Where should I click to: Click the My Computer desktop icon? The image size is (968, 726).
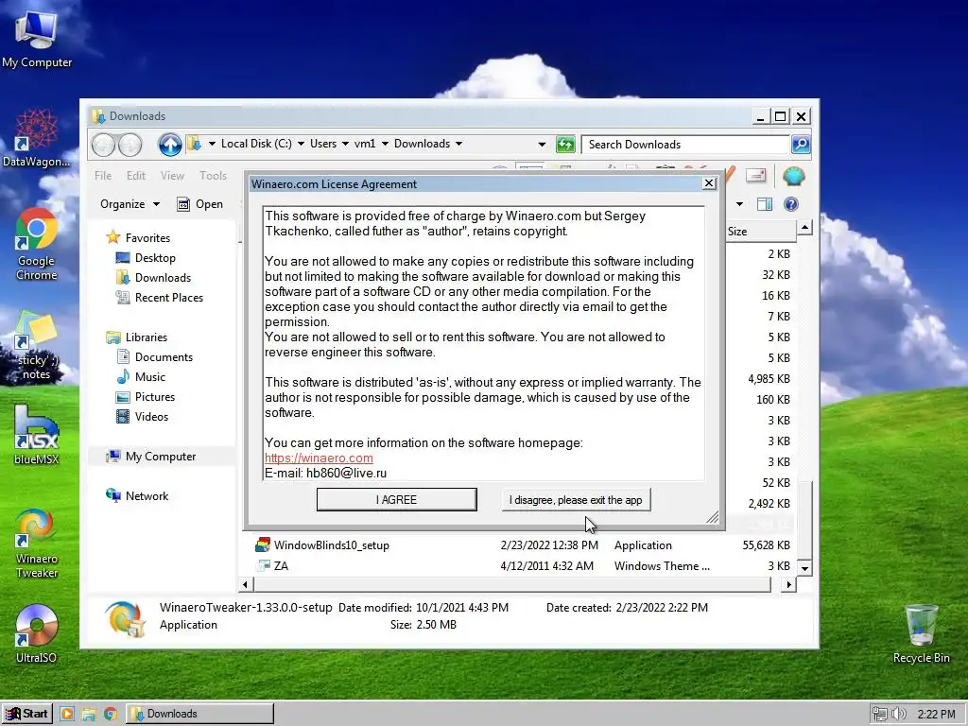(x=37, y=39)
